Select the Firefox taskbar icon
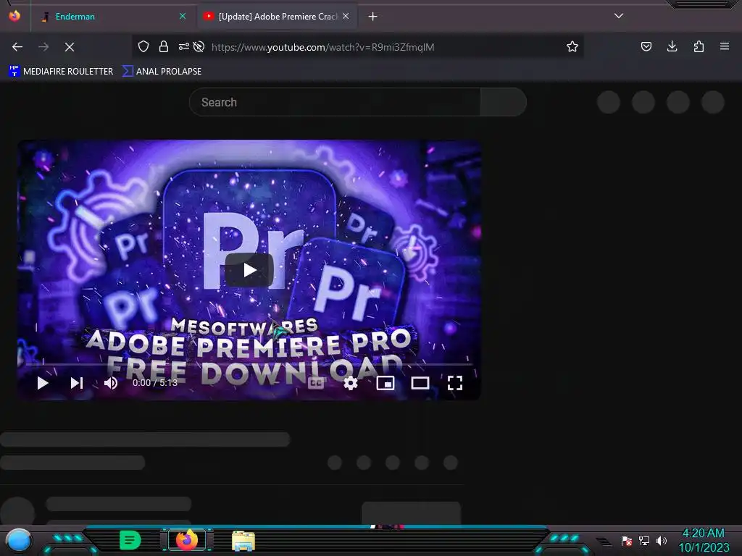The height and width of the screenshot is (556, 742). coord(187,540)
